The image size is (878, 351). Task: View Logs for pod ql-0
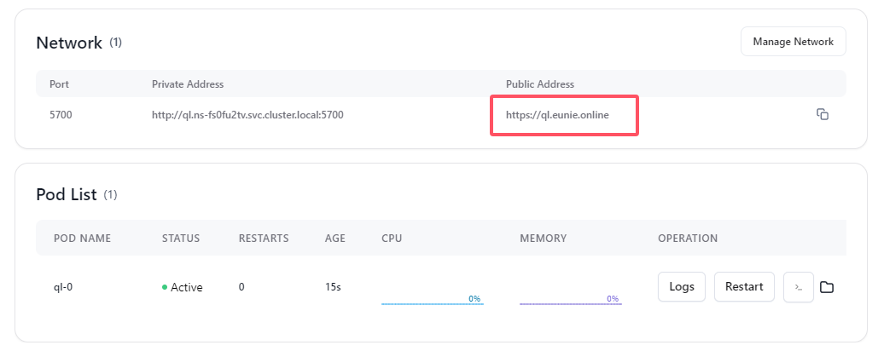(682, 287)
